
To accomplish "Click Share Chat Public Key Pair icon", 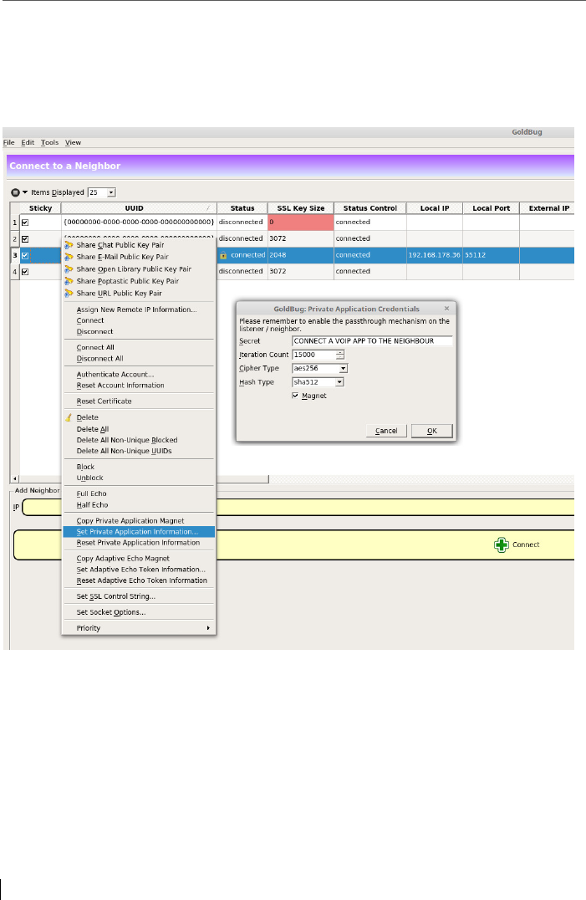I will click(x=69, y=245).
